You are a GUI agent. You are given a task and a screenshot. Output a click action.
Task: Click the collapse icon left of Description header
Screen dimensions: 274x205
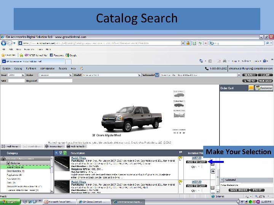pyautogui.click(x=56, y=153)
